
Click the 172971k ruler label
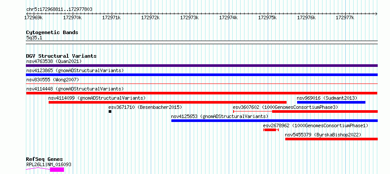tap(111, 17)
